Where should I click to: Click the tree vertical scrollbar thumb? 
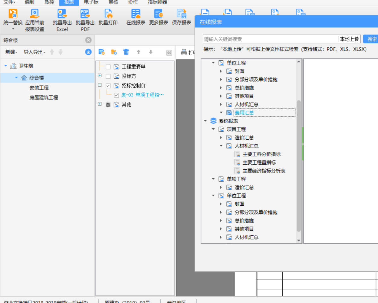(x=299, y=166)
